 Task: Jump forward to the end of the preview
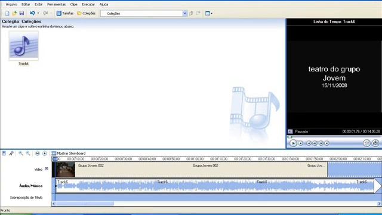327,143
